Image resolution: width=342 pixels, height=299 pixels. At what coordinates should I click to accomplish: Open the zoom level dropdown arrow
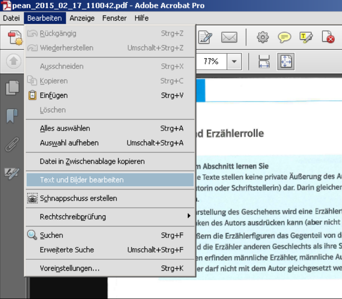[234, 62]
